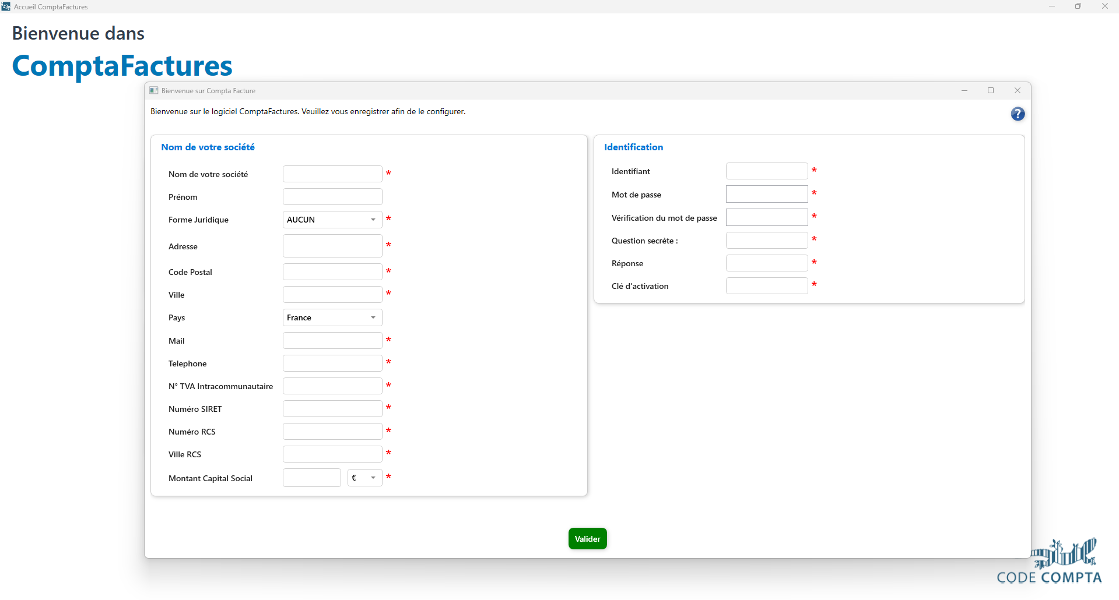Focus the Numéro RCS field
Image resolution: width=1119 pixels, height=600 pixels.
click(332, 432)
